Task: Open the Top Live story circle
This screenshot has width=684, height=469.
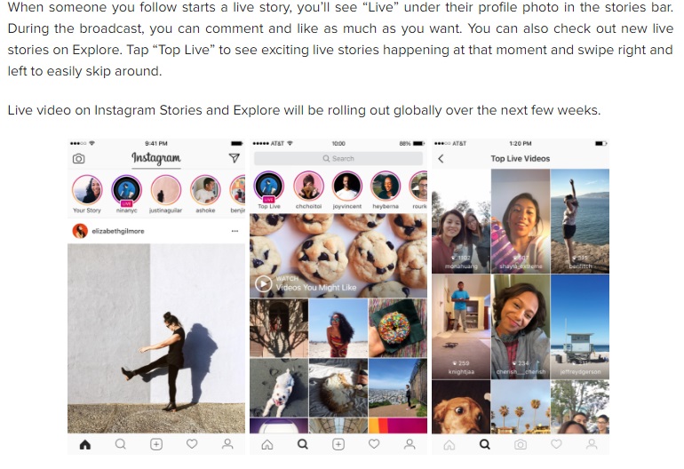Action: pyautogui.click(x=268, y=187)
